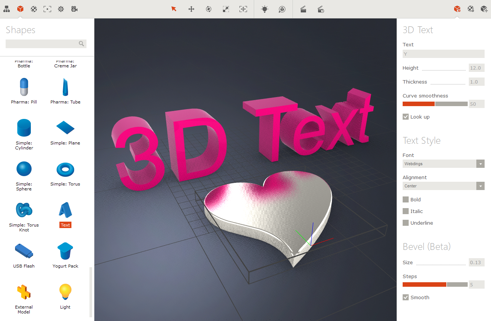Click the Bevel Size value 0.13
Viewport: 491px width, 321px height.
(x=477, y=262)
